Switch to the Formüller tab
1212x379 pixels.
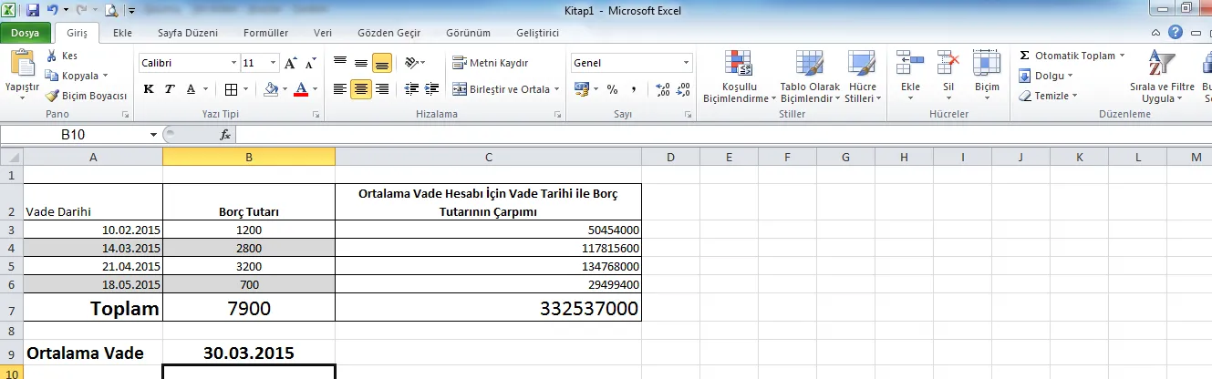click(x=265, y=33)
